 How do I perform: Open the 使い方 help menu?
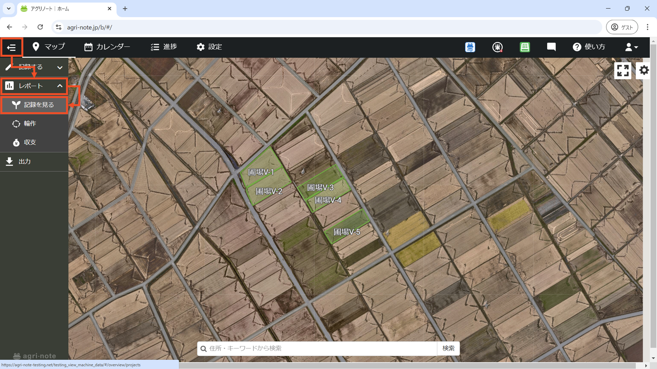pyautogui.click(x=589, y=47)
